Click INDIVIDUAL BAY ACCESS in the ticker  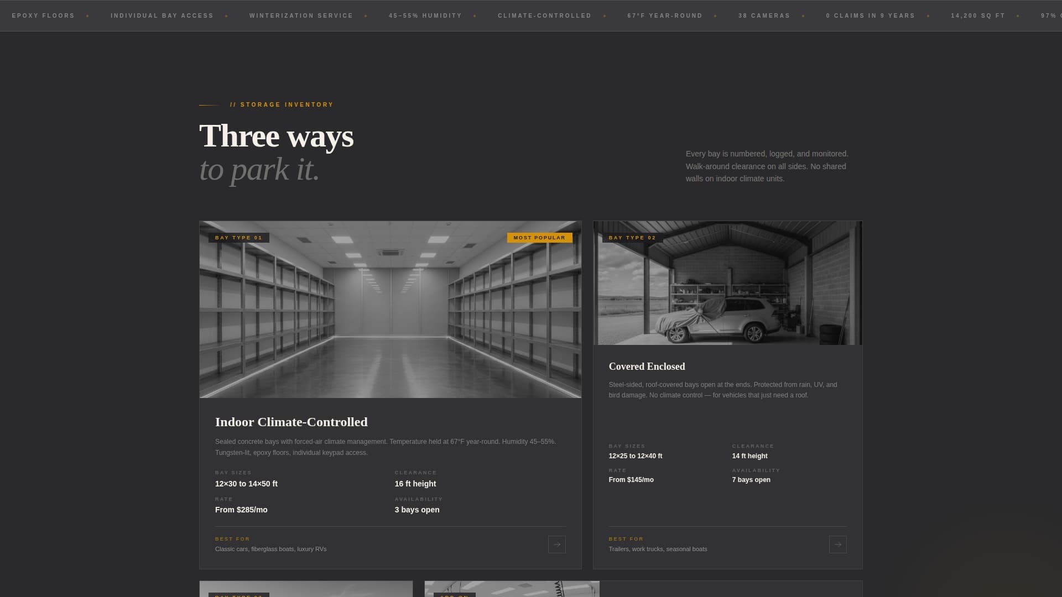162,15
